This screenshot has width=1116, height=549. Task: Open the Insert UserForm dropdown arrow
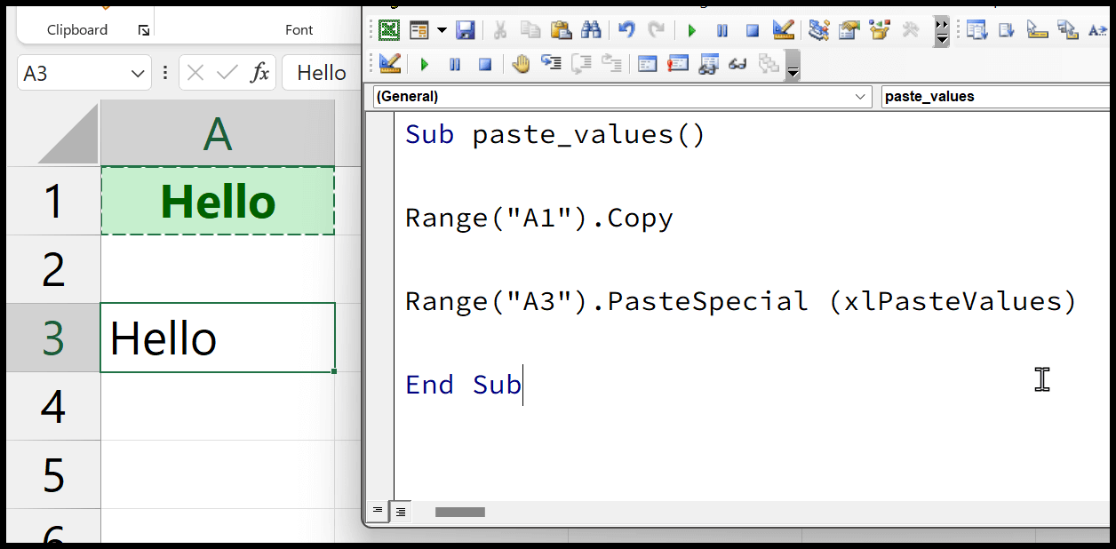(x=442, y=30)
